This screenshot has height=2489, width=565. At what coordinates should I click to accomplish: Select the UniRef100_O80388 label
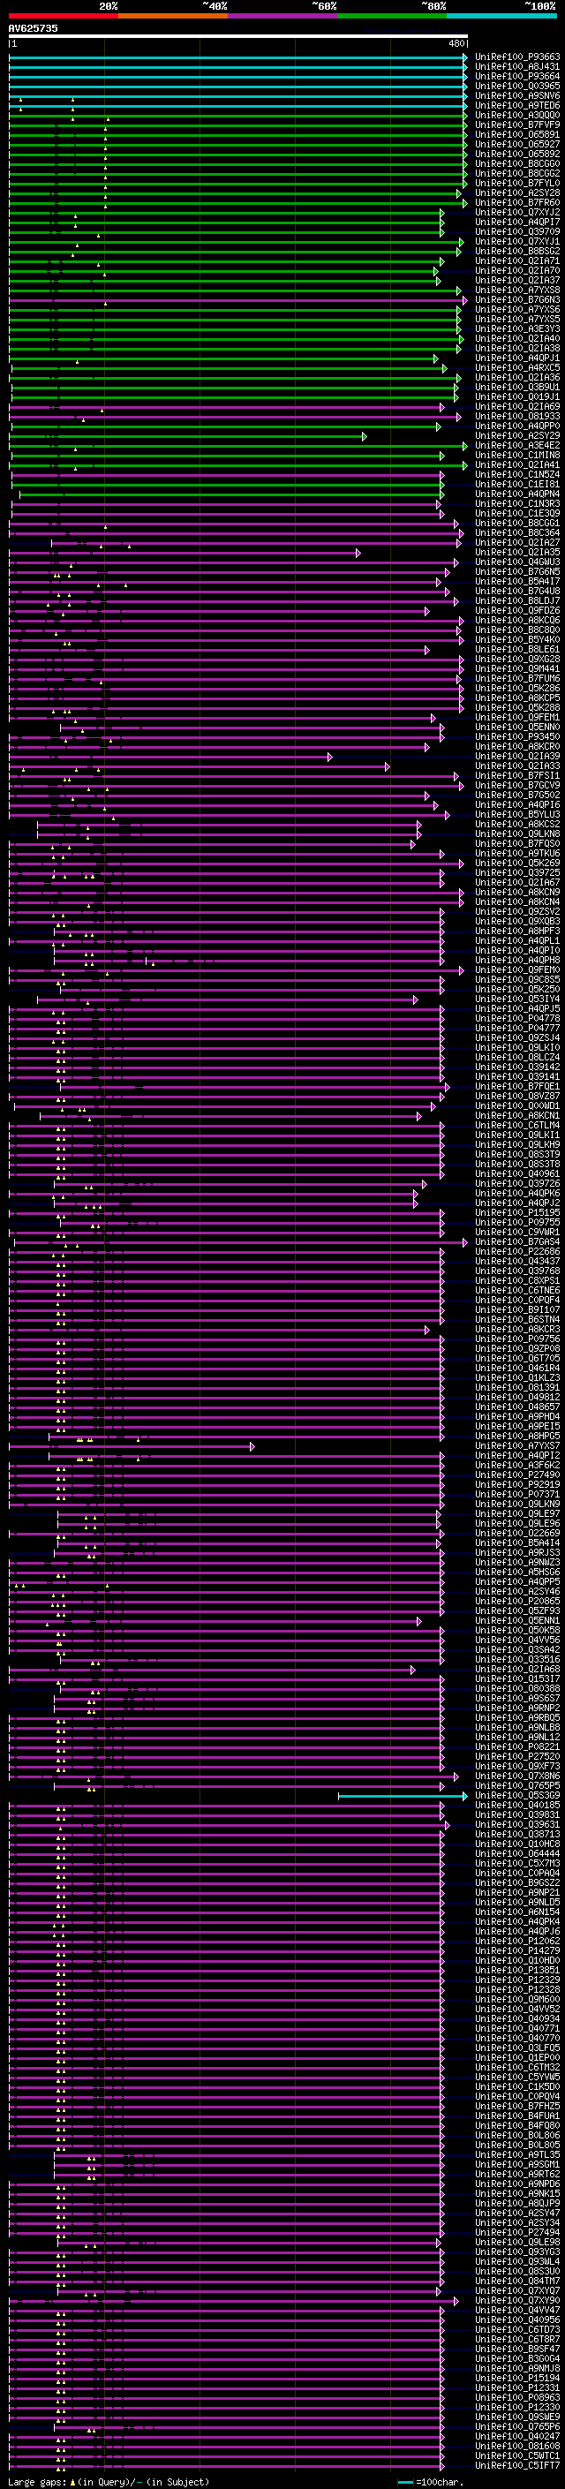(517, 1689)
